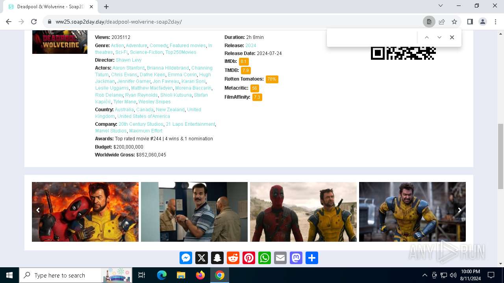Open the 20th Century Studios link
This screenshot has height=283, width=504.
tap(141, 124)
